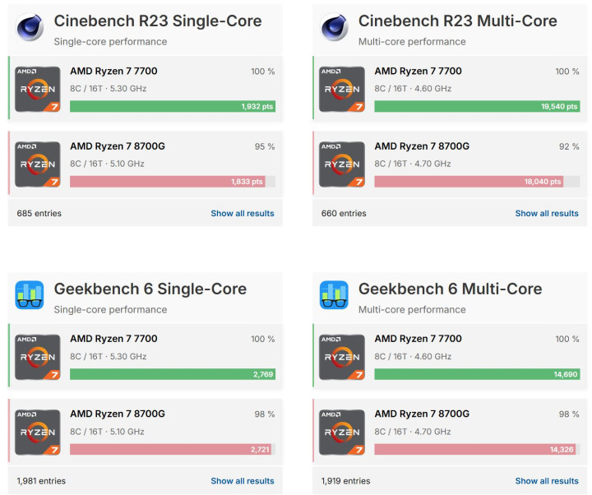Open AMD Ryzen 7 8700G in Geekbench Single-Core

pyautogui.click(x=118, y=414)
